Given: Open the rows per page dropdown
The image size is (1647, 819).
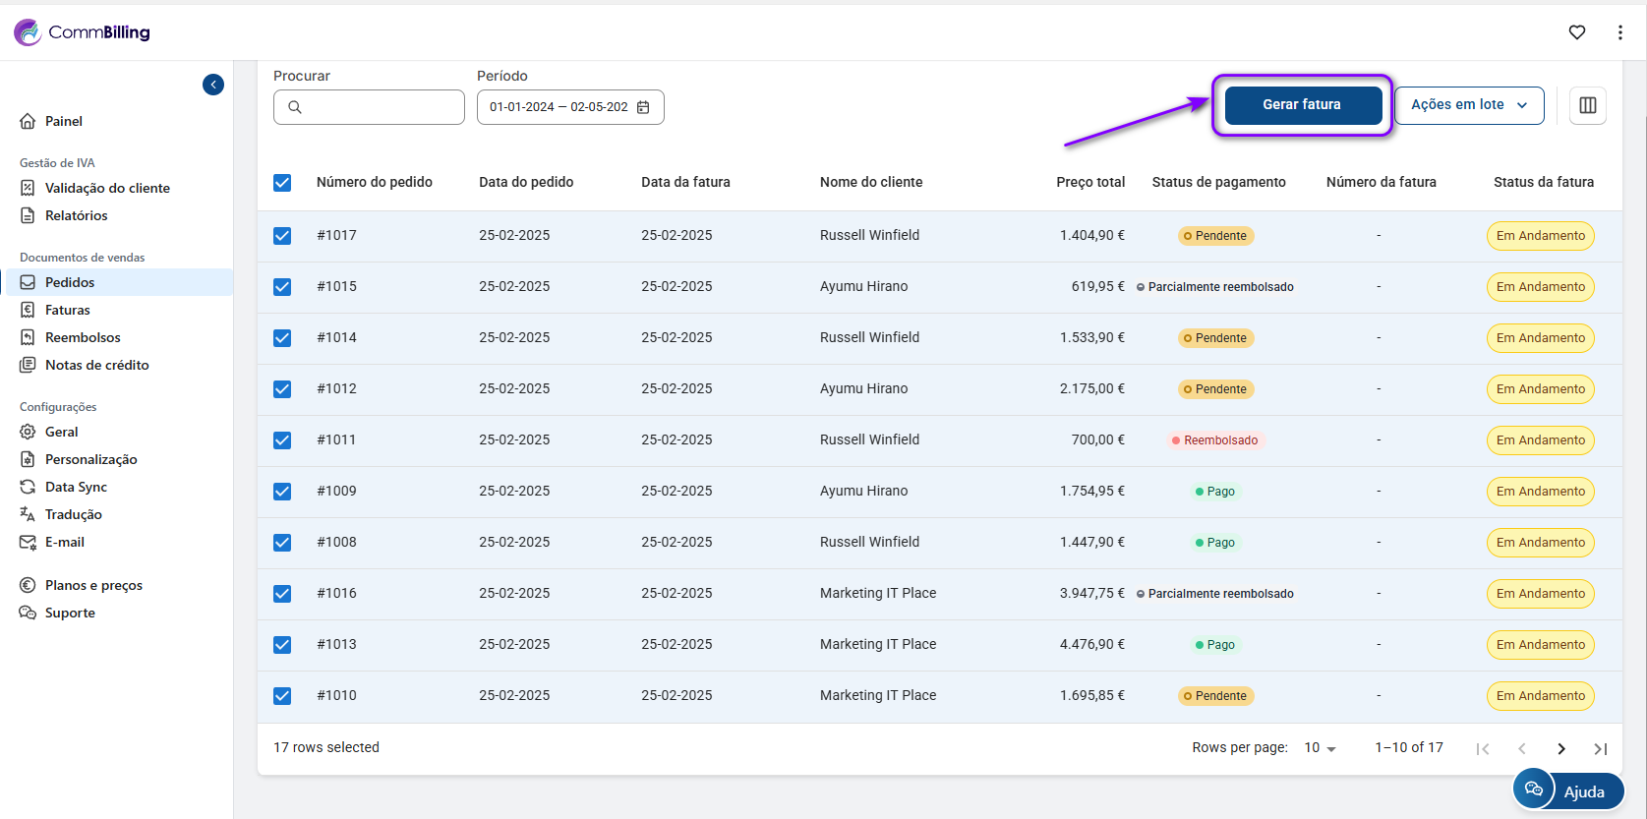Looking at the screenshot, I should [1320, 748].
